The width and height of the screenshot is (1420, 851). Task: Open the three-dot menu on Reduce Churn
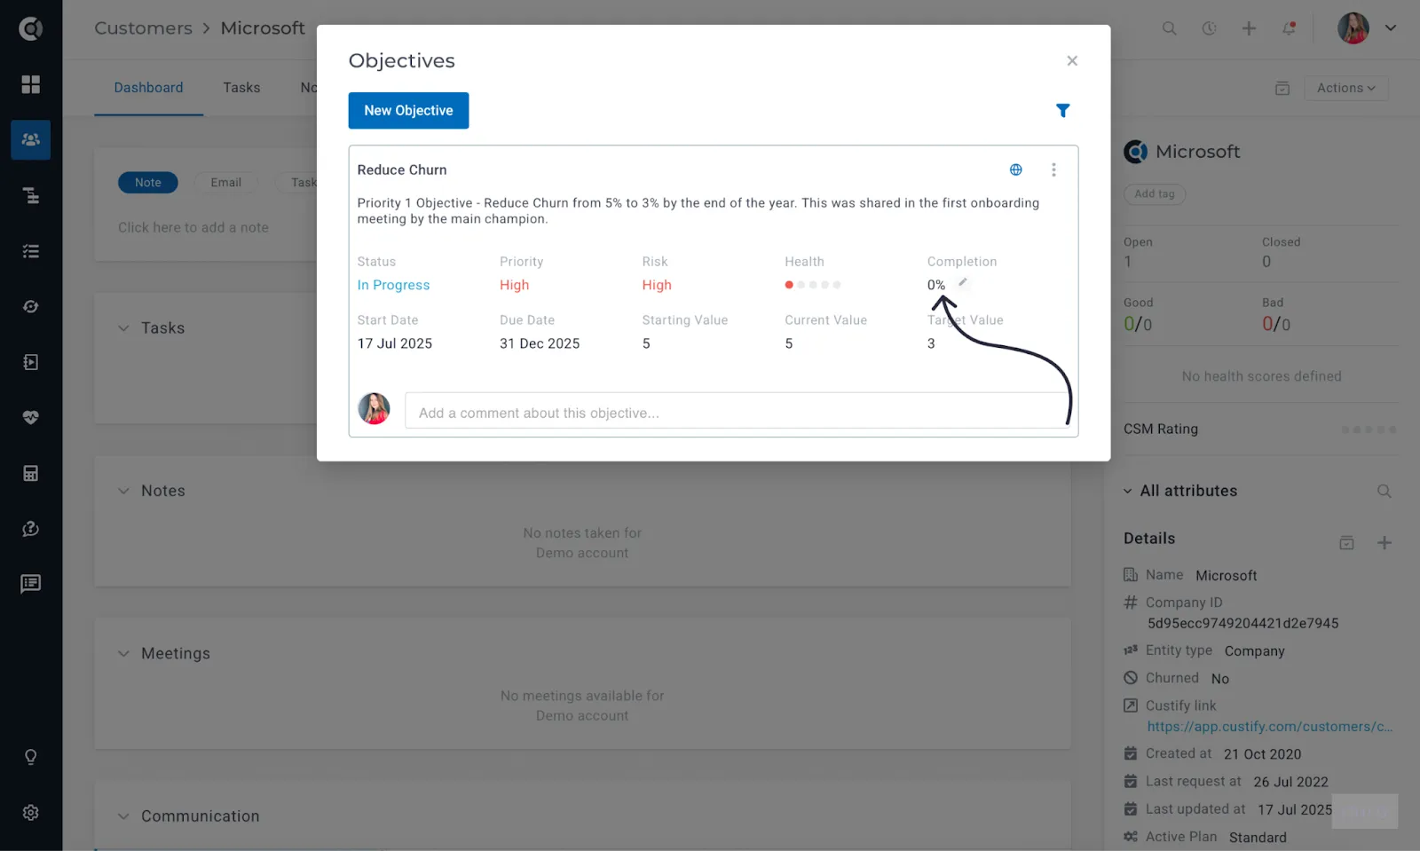pyautogui.click(x=1053, y=169)
